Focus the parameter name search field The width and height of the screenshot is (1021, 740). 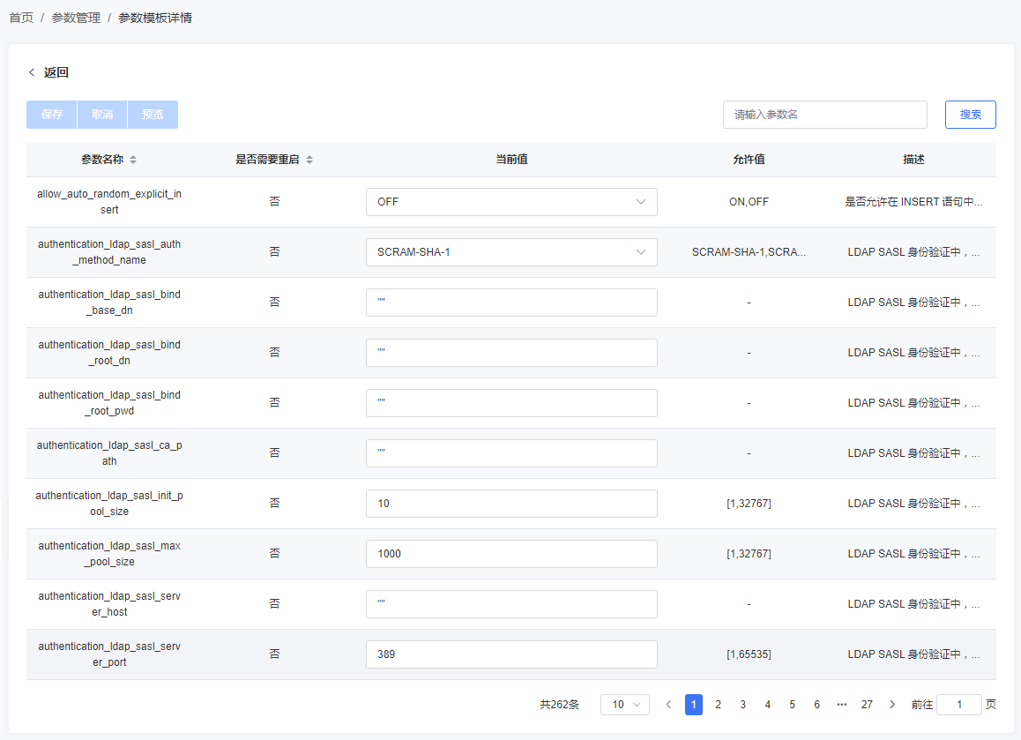(x=824, y=115)
